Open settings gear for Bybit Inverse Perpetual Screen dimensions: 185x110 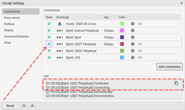point(133,30)
